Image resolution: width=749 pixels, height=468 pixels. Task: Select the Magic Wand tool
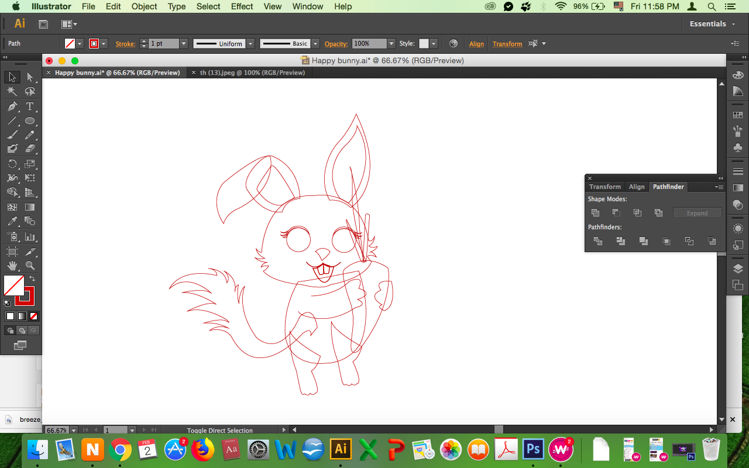point(12,92)
